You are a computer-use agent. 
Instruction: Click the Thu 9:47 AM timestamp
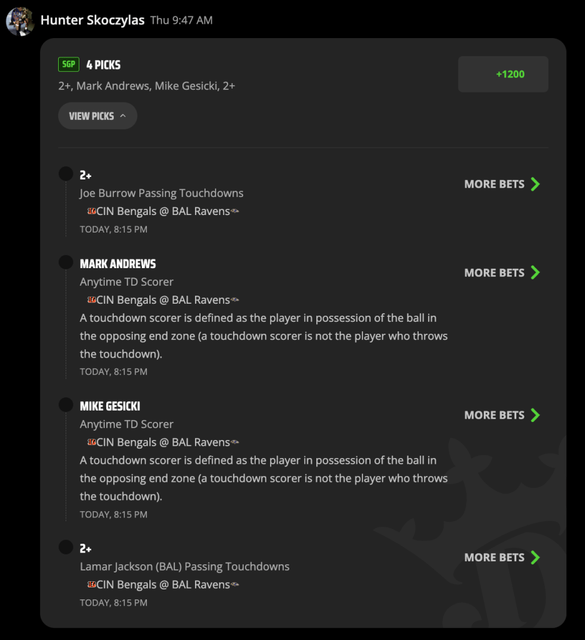[181, 21]
